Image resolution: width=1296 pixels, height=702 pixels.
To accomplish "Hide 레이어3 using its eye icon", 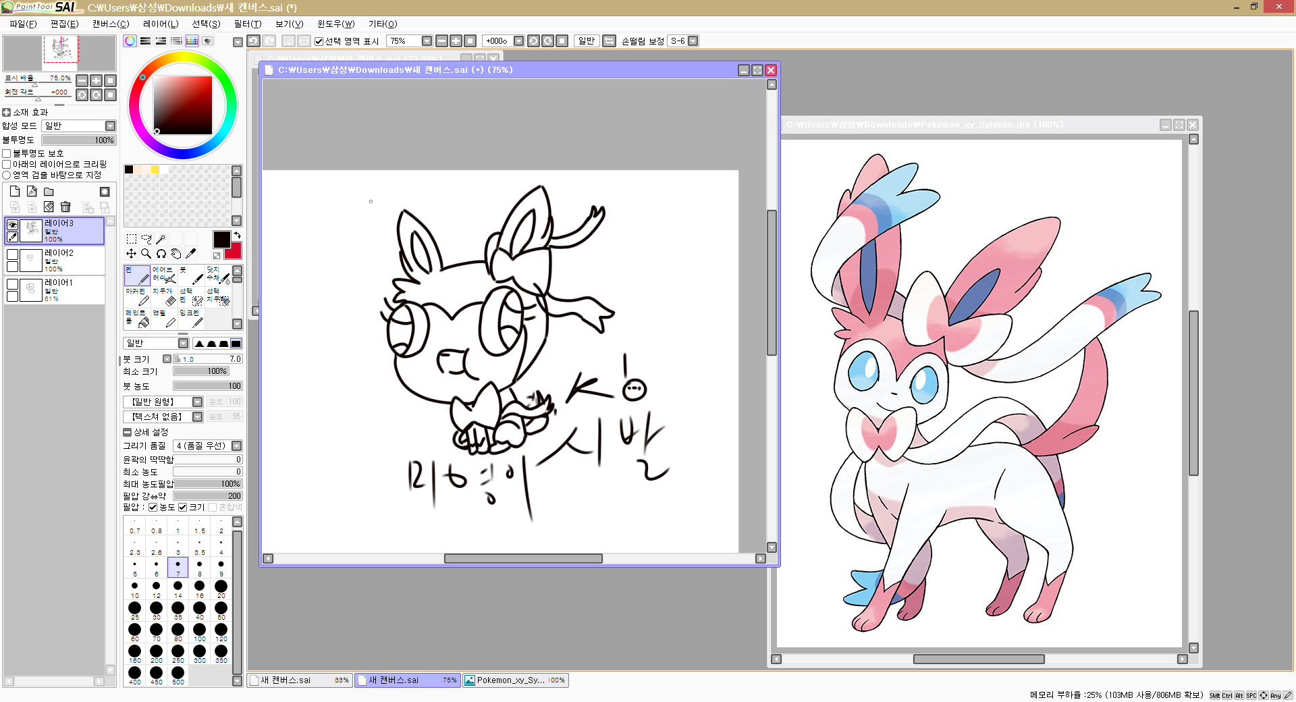I will click(12, 225).
